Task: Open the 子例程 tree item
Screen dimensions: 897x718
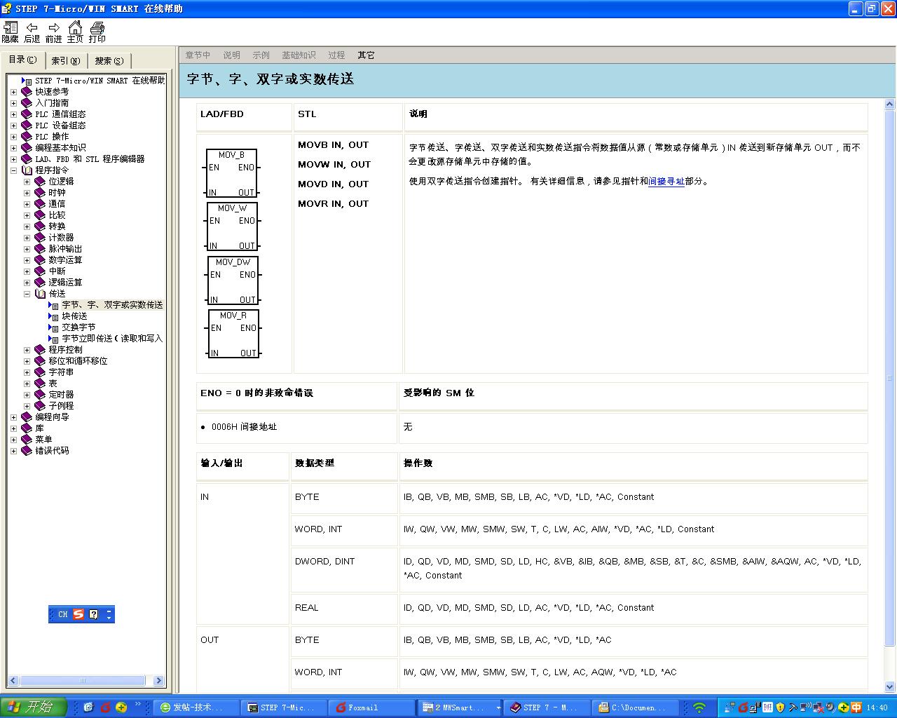Action: (61, 406)
